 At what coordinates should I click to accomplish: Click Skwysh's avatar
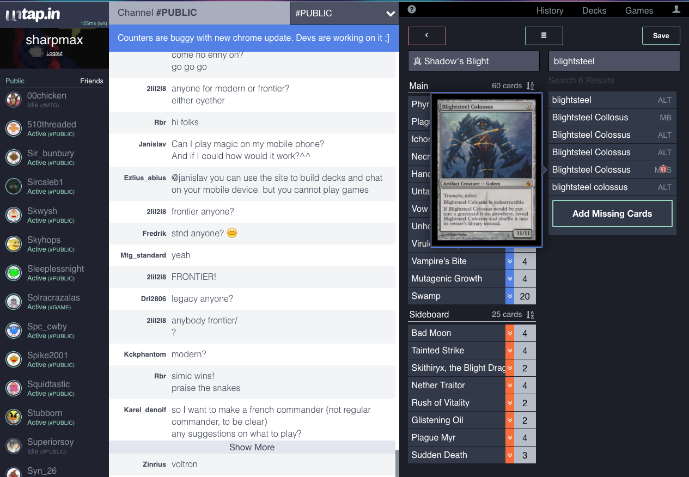tap(14, 215)
